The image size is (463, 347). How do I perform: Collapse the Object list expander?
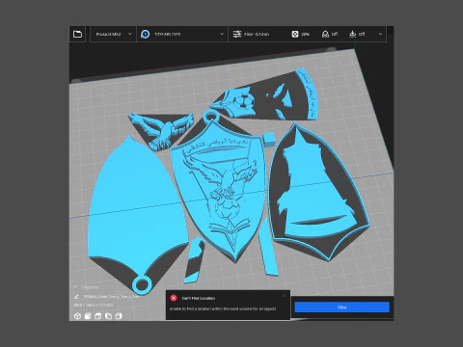(x=76, y=287)
